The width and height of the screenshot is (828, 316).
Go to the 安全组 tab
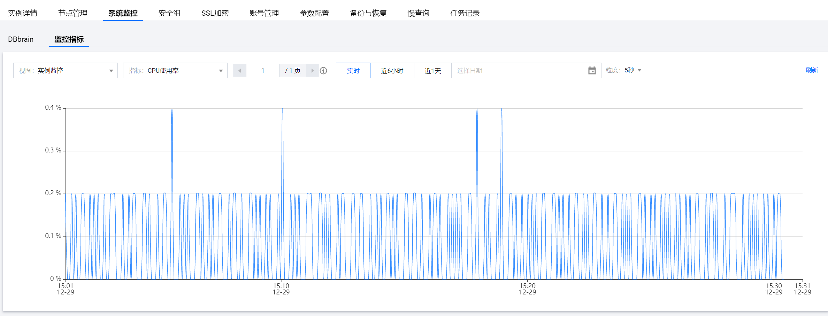(169, 13)
